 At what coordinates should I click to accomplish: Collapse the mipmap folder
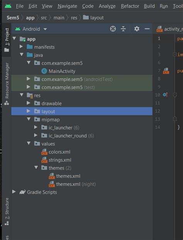point(29,119)
